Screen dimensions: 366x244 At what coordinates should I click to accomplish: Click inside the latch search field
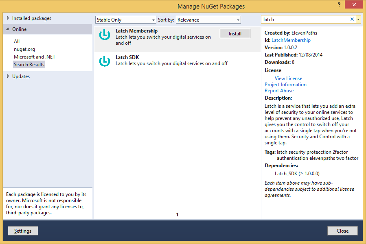click(305, 20)
